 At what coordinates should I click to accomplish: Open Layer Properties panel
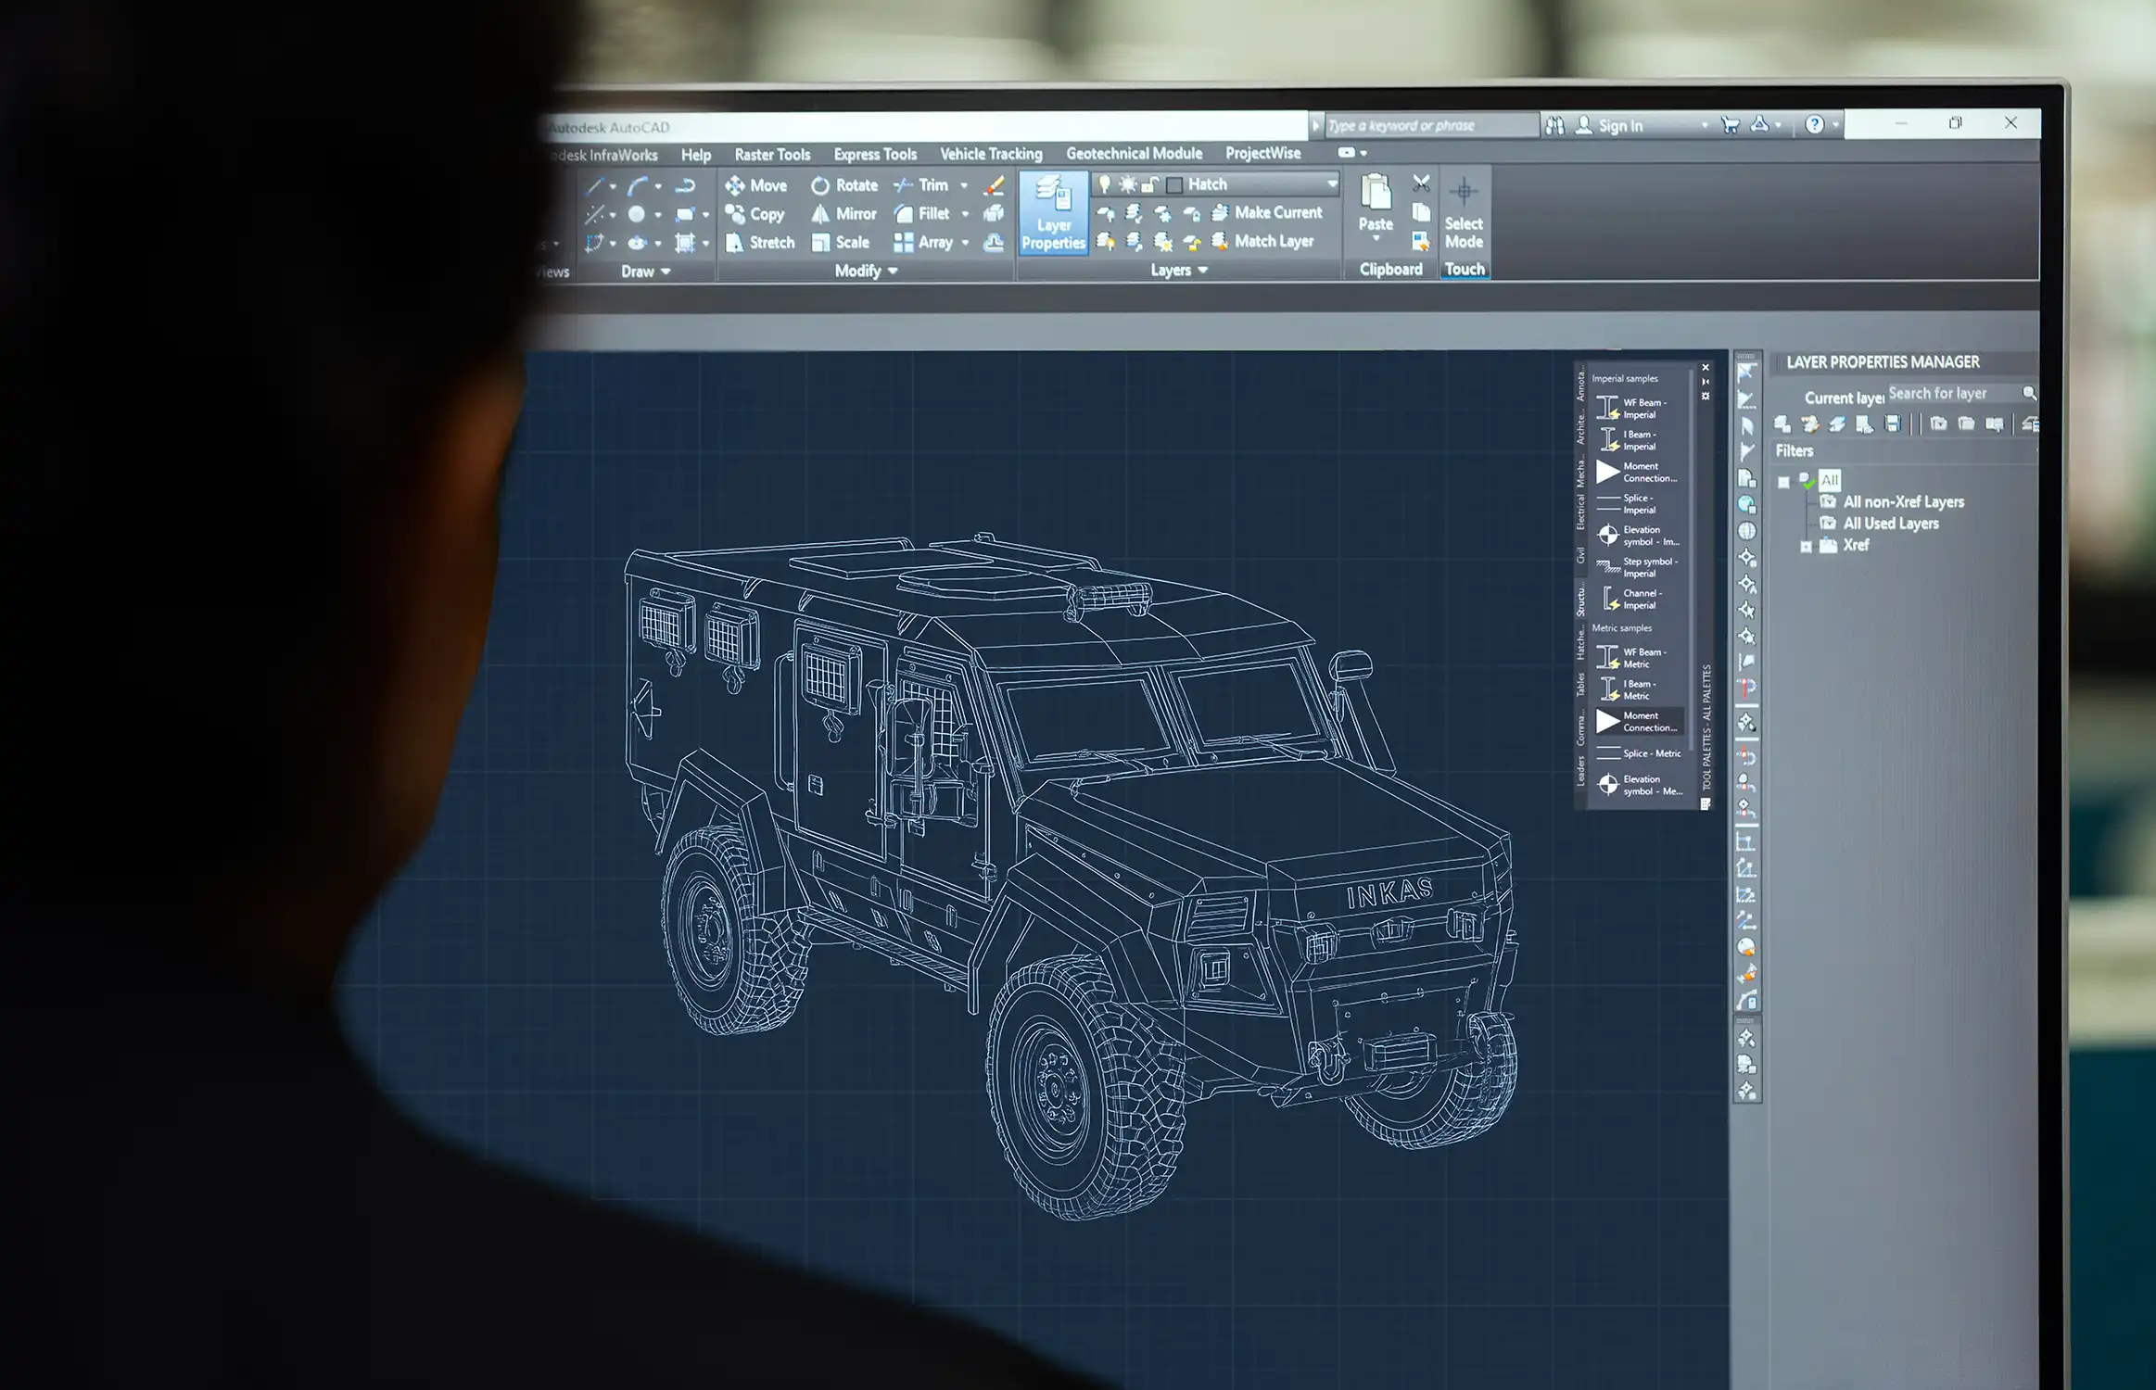1053,213
